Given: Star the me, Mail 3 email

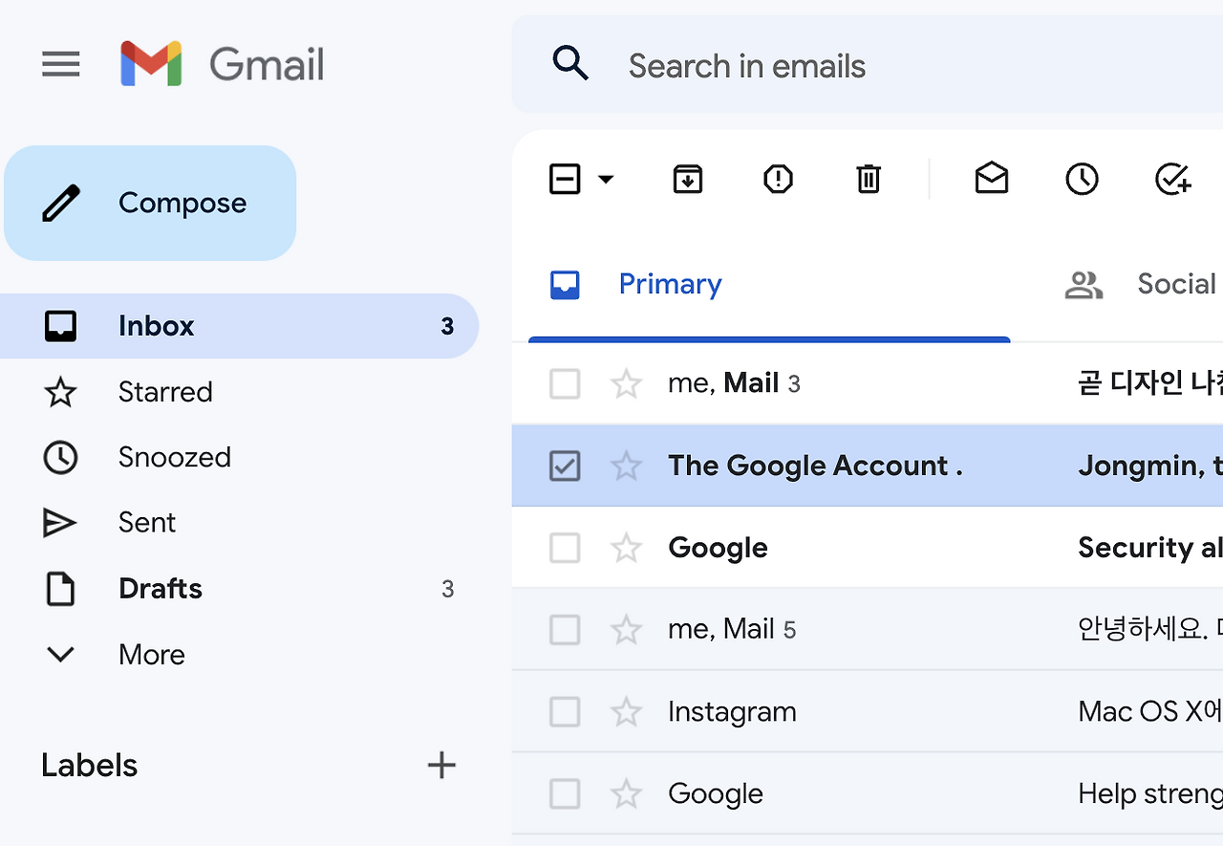Looking at the screenshot, I should [626, 384].
